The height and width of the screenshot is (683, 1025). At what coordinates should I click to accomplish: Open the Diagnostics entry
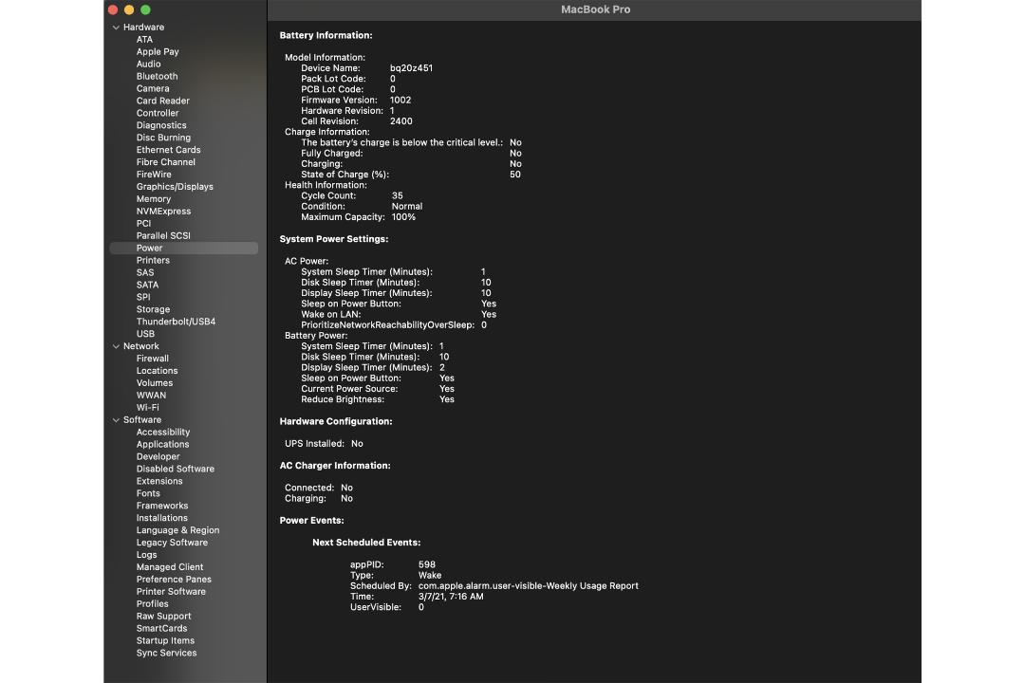[x=161, y=125]
